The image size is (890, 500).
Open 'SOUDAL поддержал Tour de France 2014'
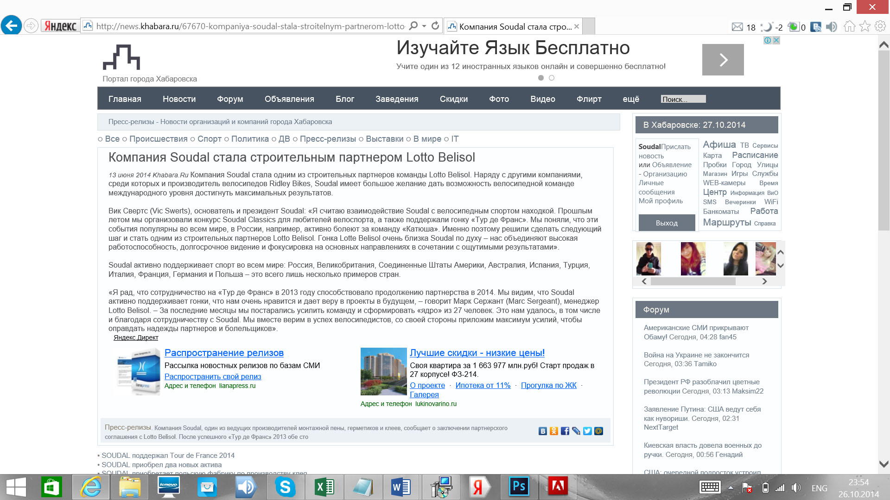(x=168, y=456)
